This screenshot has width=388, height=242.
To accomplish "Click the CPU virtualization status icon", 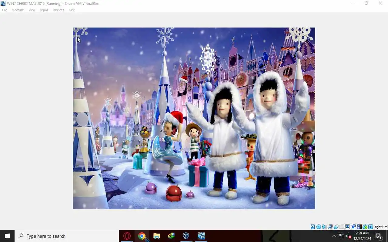I will [x=359, y=227].
